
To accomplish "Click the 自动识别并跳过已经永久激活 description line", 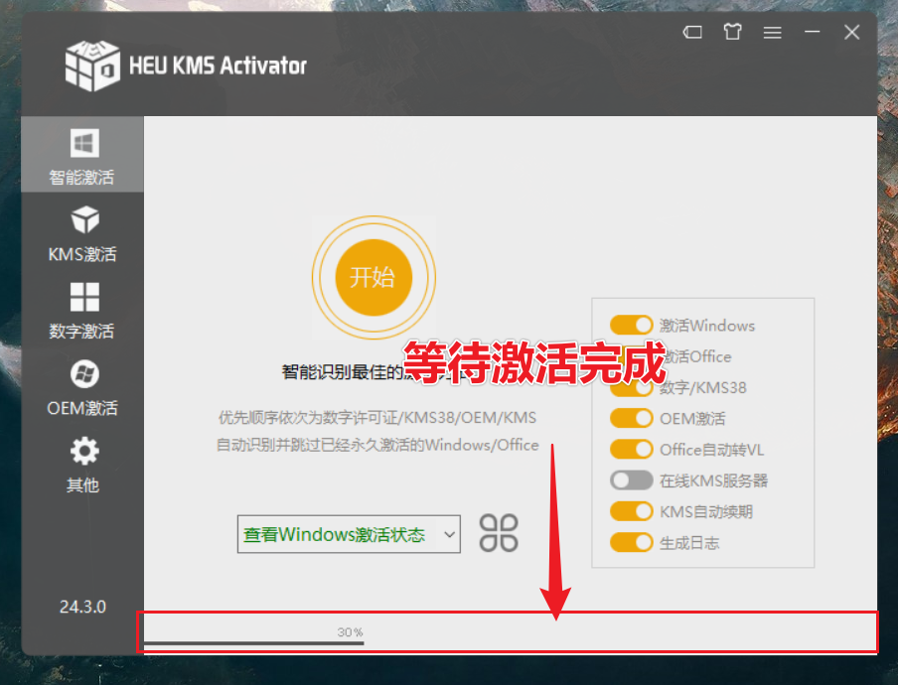I will (376, 445).
